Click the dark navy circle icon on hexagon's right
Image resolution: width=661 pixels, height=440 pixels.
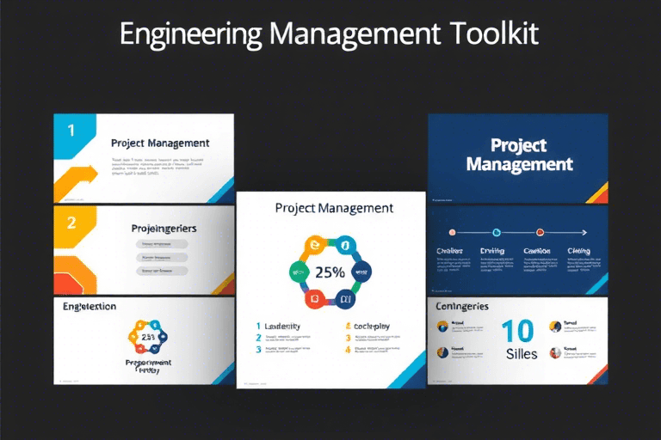click(362, 272)
